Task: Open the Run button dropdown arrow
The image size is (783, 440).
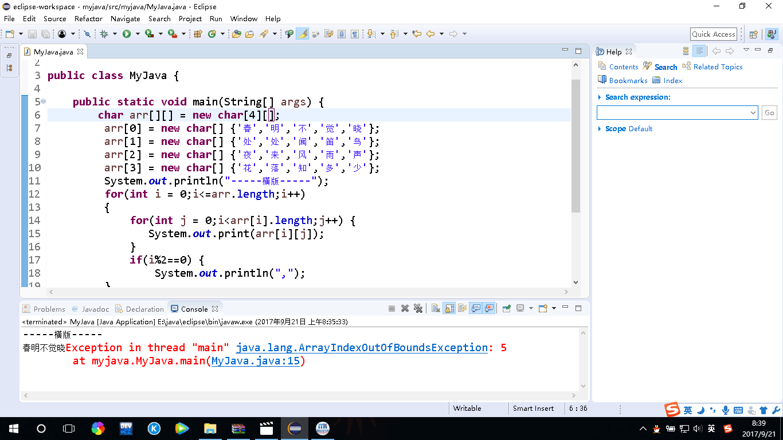Action: [137, 34]
